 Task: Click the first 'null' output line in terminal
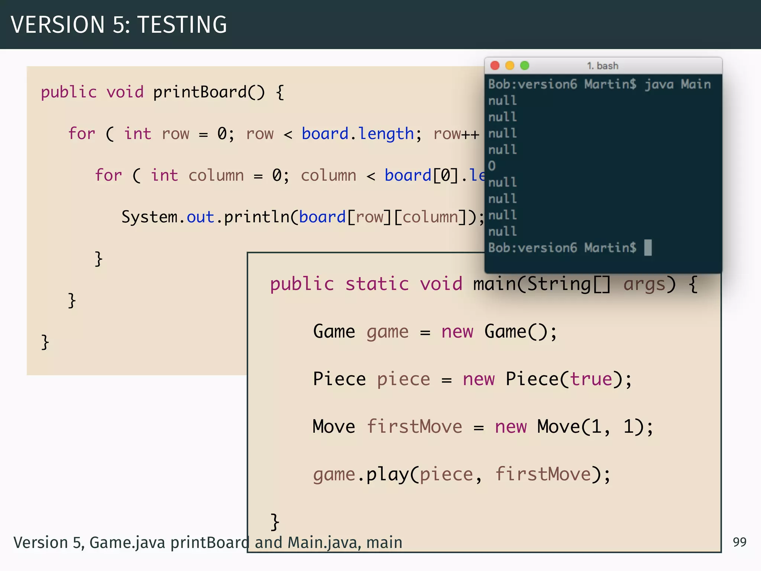pos(502,101)
